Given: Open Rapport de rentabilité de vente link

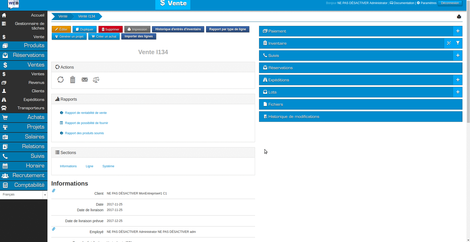Looking at the screenshot, I should tap(86, 113).
